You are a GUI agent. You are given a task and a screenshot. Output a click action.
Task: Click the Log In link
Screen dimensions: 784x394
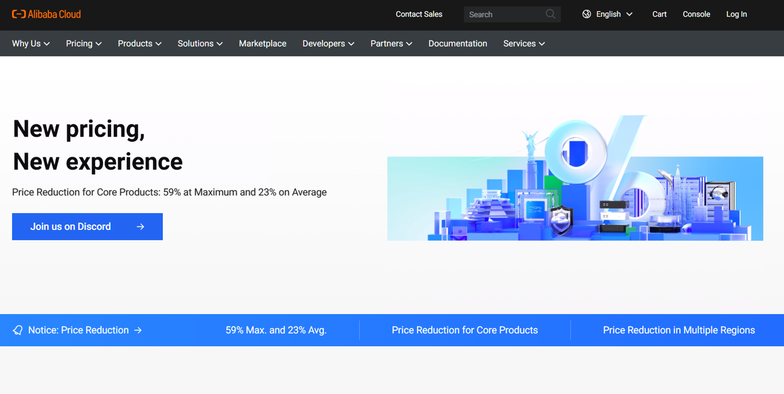click(736, 14)
